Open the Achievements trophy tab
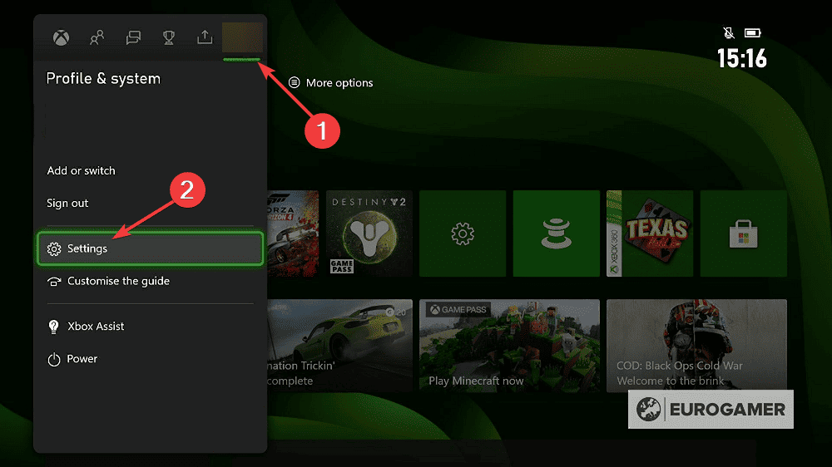This screenshot has height=467, width=832. click(169, 37)
